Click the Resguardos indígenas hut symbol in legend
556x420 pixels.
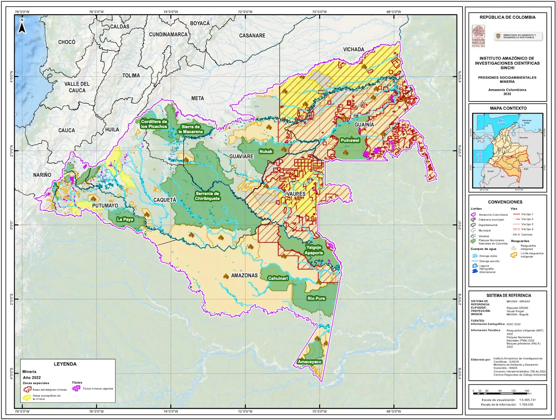pos(514,247)
